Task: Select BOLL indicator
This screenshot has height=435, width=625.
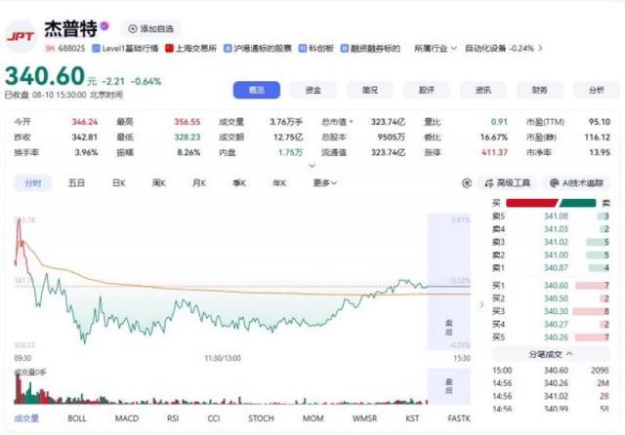Action: (77, 418)
